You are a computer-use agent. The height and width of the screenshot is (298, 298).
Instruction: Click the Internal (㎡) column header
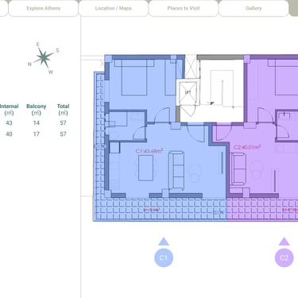pyautogui.click(x=9, y=110)
